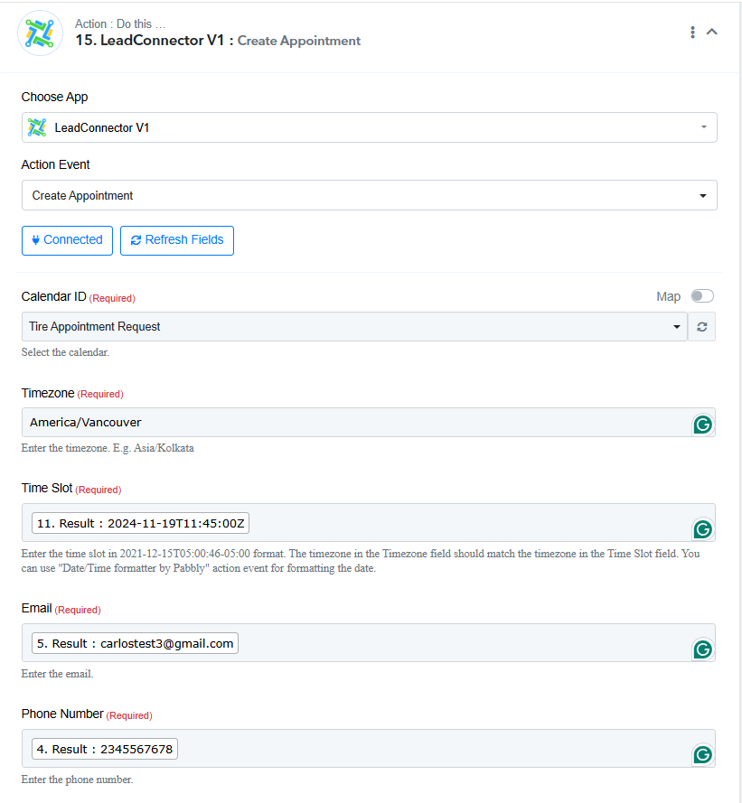Click the LeadConnector icon inside Choose App box

[37, 127]
